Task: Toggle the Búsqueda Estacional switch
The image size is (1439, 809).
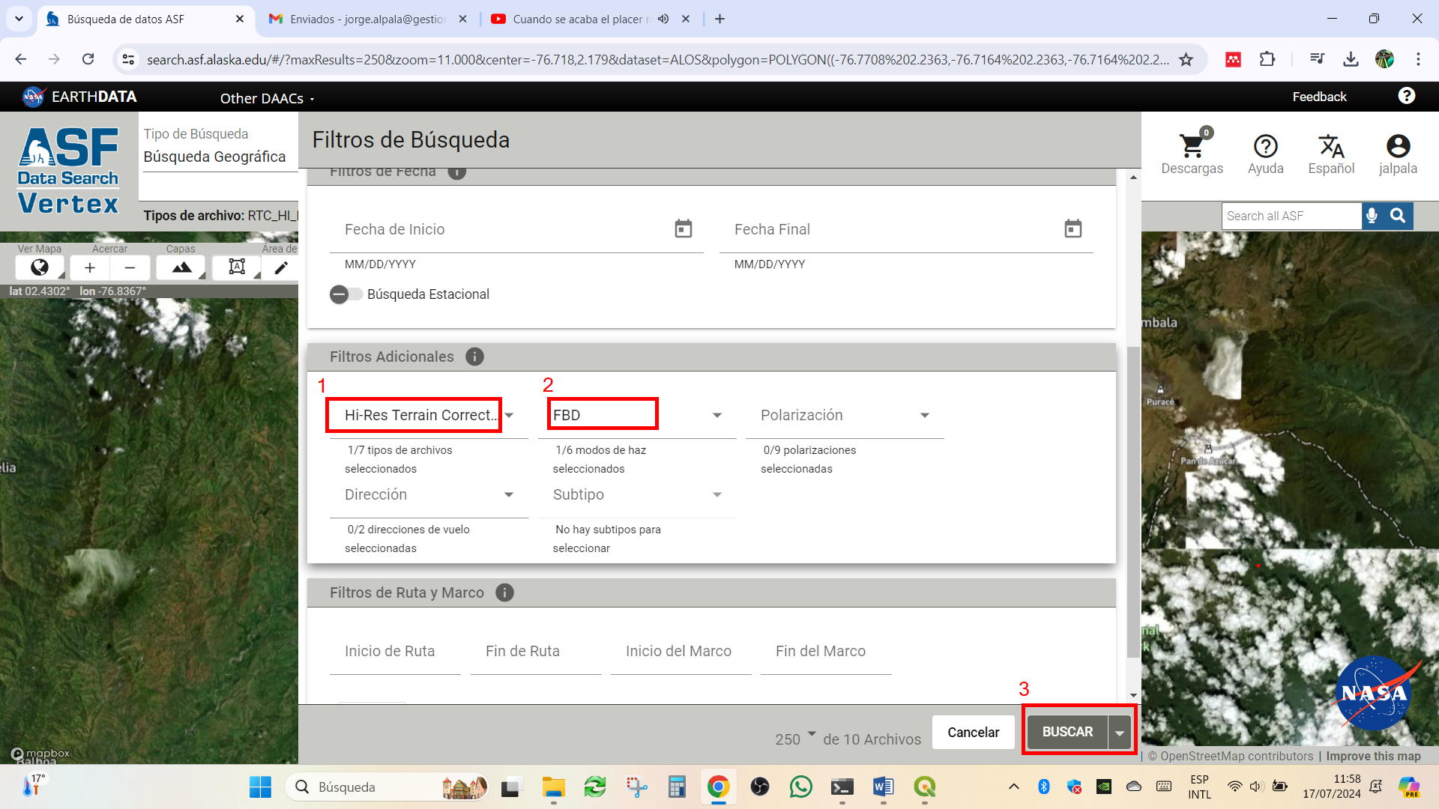Action: (346, 294)
